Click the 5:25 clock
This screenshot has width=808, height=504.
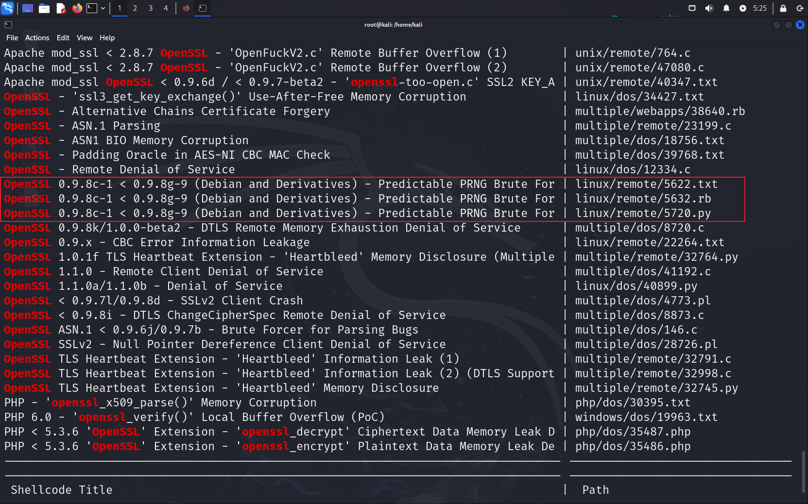[x=760, y=8]
